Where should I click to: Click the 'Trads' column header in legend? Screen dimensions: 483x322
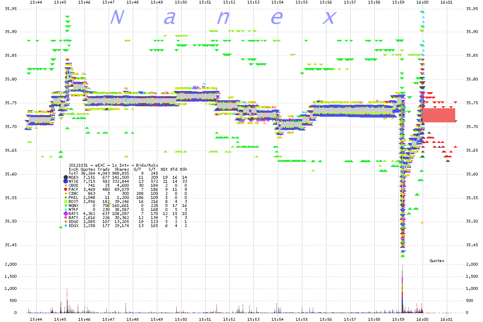point(103,169)
